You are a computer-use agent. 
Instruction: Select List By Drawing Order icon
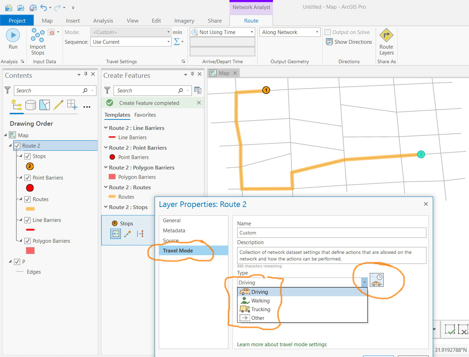coord(16,105)
